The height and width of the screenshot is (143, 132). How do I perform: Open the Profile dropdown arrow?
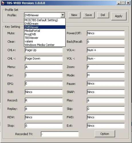63,15
